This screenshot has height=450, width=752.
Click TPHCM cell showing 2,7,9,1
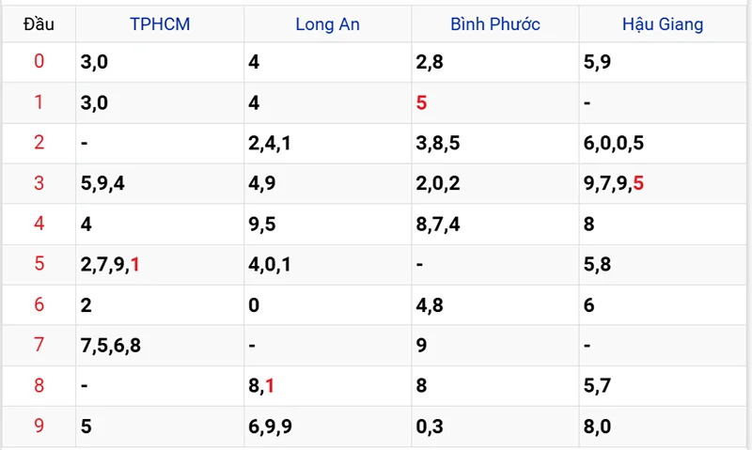tap(111, 264)
